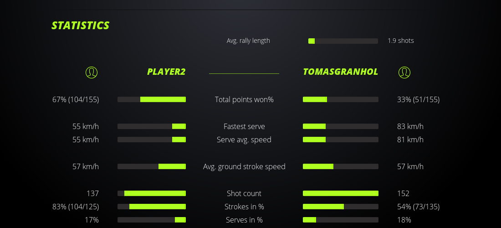Click the 54% (73/135) value
The width and height of the screenshot is (501, 228).
pyautogui.click(x=418, y=207)
